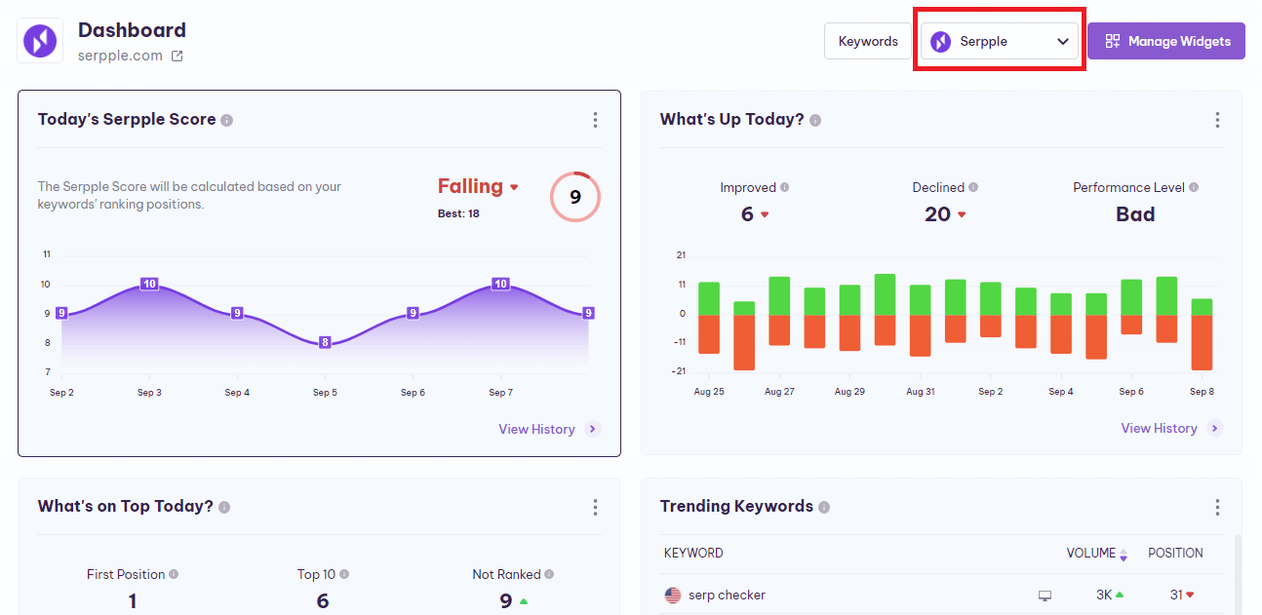Click the Falling status label
Screen dimensions: 1262x615
(x=470, y=186)
